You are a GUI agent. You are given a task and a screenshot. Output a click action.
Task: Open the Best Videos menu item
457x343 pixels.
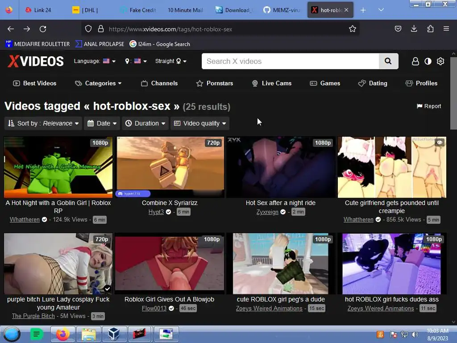click(x=35, y=84)
